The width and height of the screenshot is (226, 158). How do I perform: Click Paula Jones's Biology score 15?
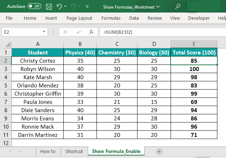pos(154,102)
